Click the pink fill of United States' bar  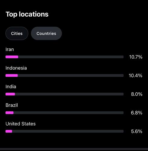point(9,131)
